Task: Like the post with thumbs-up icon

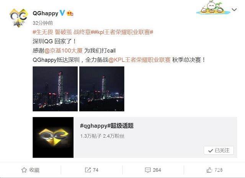Action: pos(209,170)
